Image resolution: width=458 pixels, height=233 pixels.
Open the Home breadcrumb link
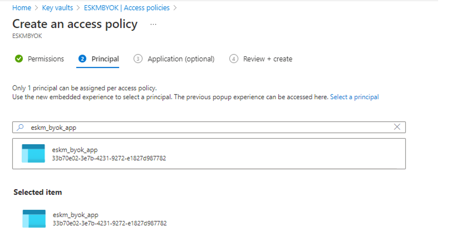point(22,8)
